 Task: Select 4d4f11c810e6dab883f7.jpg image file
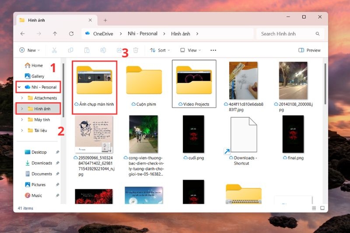coord(243,87)
